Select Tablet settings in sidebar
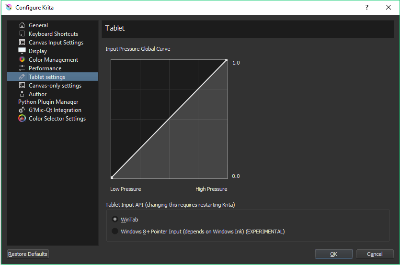 53,77
